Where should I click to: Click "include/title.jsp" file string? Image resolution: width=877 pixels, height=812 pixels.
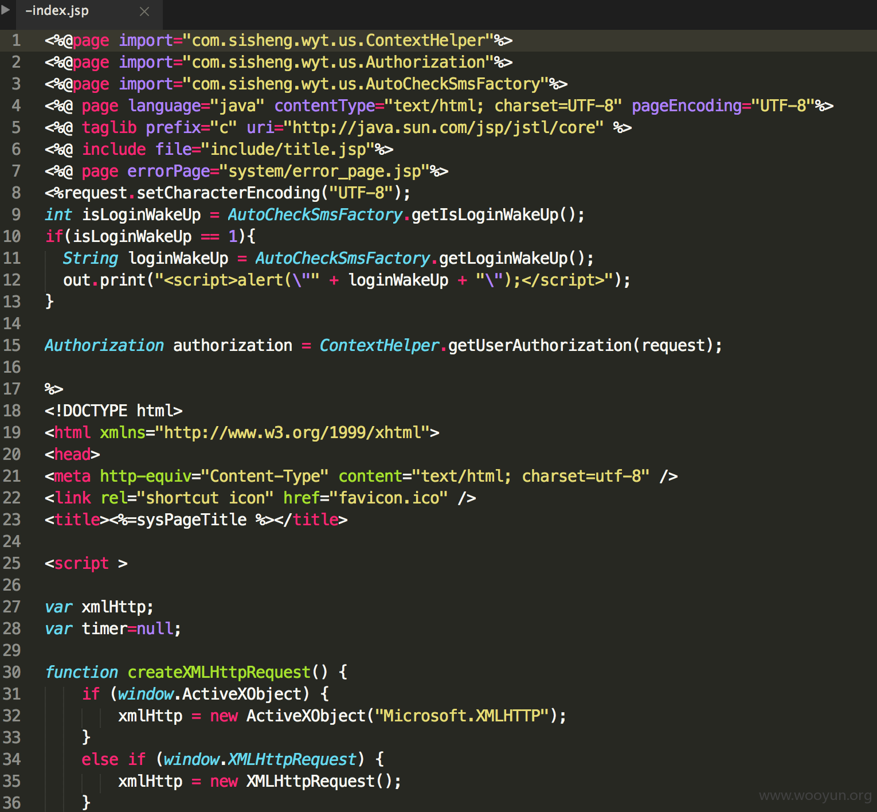tap(288, 149)
